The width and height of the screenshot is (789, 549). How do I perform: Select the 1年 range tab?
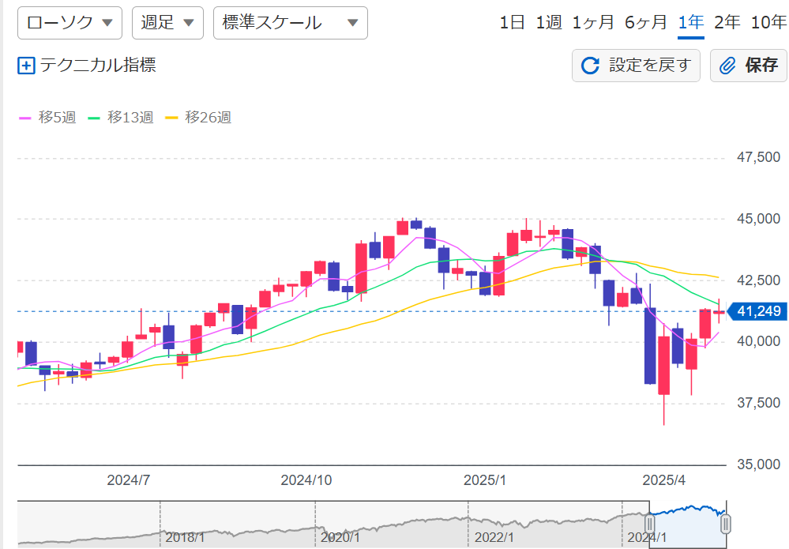[x=691, y=23]
